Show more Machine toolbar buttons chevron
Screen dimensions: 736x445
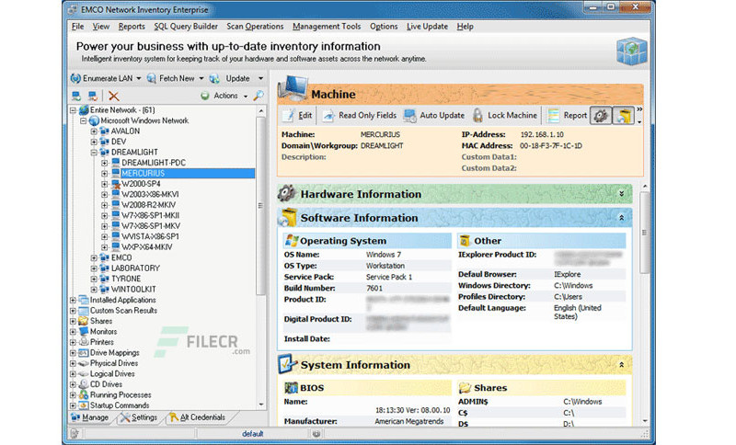639,109
